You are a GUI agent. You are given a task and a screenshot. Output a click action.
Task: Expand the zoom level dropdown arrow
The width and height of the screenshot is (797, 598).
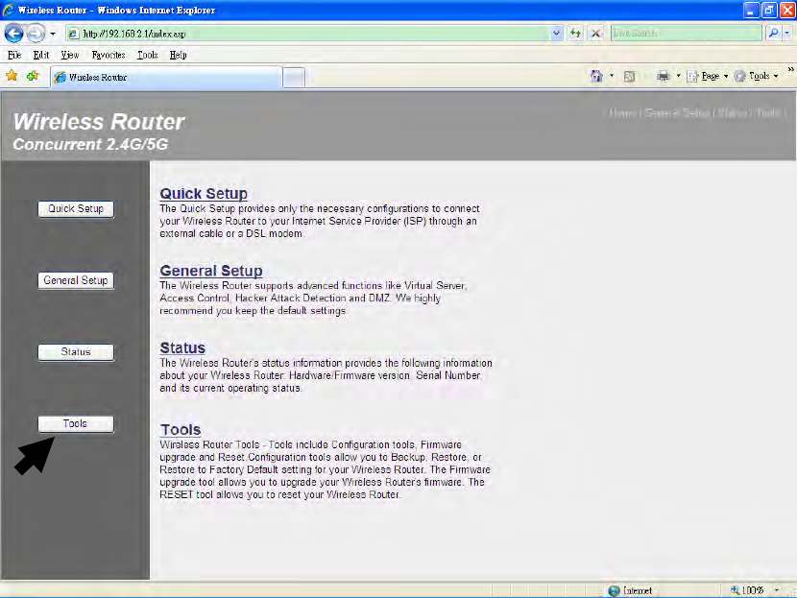(776, 590)
